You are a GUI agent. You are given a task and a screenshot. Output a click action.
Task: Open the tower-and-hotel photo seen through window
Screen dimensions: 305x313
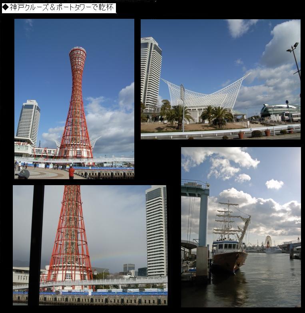click(x=90, y=245)
